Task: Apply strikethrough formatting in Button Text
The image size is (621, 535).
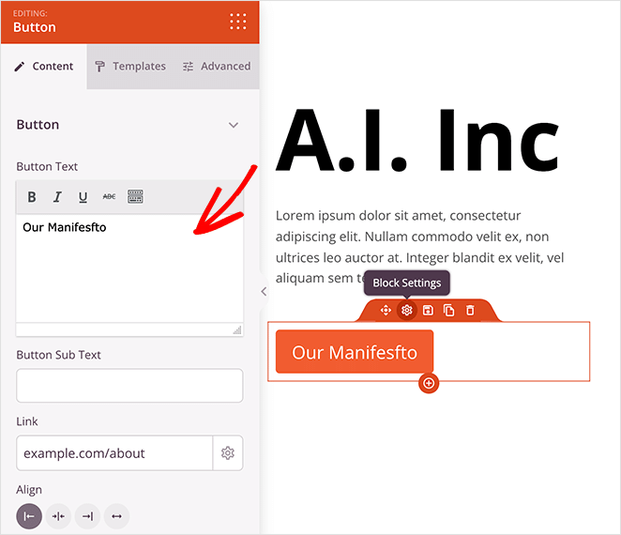Action: click(x=109, y=196)
